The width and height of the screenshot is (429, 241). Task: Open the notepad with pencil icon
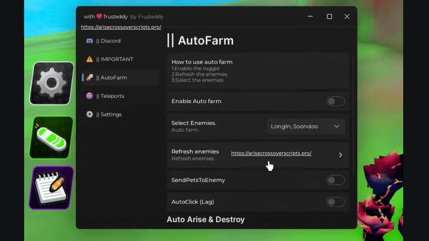(x=51, y=188)
